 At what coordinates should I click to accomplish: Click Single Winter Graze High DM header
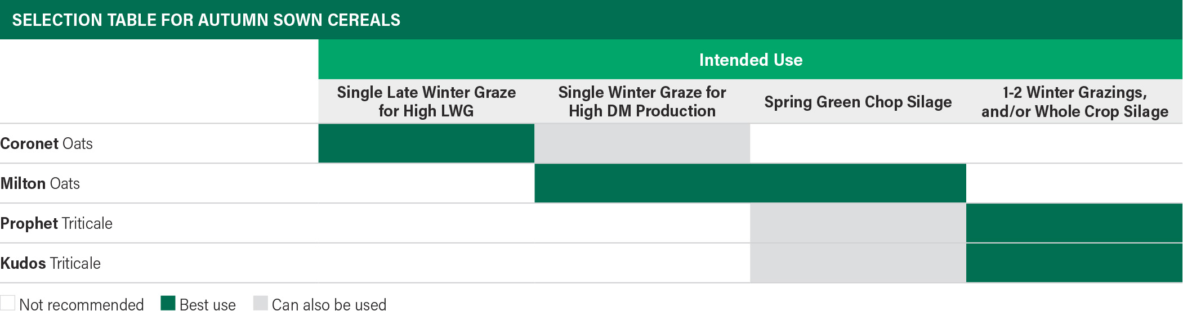642,101
